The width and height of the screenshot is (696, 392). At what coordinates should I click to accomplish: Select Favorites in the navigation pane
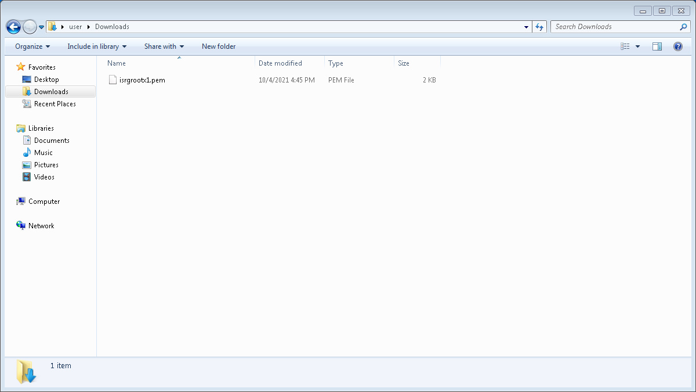[x=42, y=67]
